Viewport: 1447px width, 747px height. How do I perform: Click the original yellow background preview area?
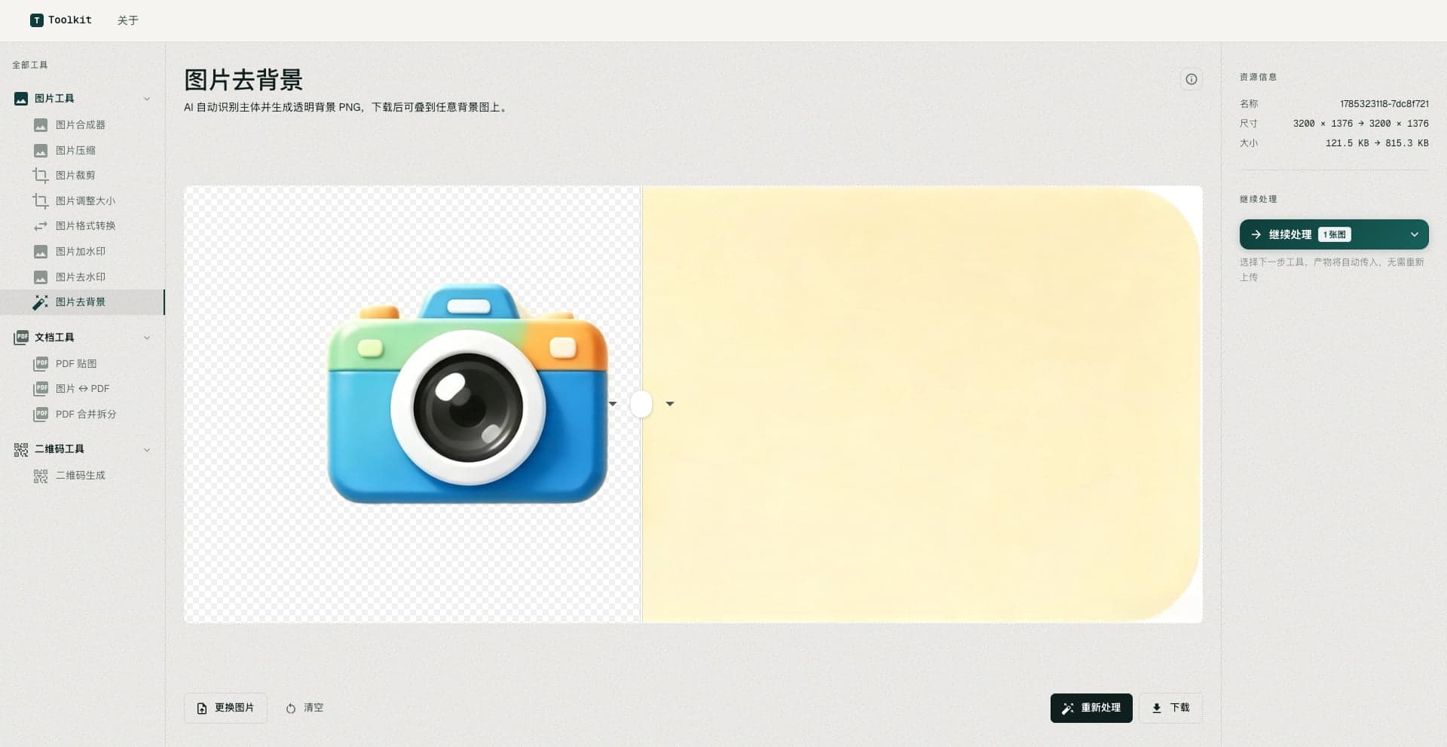(922, 404)
